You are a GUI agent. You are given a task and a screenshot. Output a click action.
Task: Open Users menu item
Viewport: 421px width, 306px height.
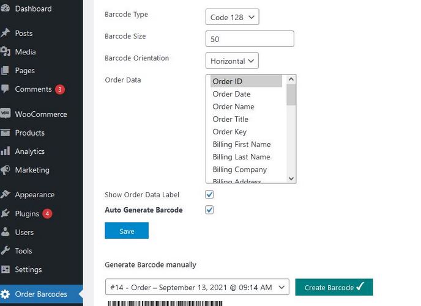tap(42, 232)
